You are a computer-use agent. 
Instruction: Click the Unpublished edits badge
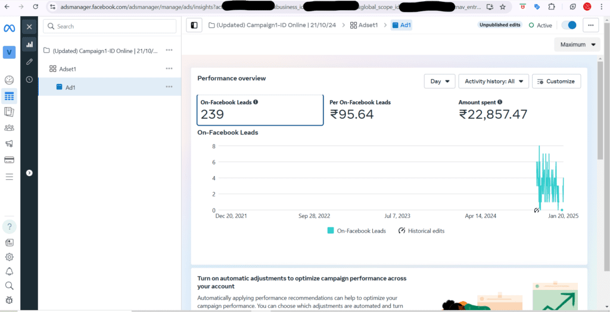[500, 25]
